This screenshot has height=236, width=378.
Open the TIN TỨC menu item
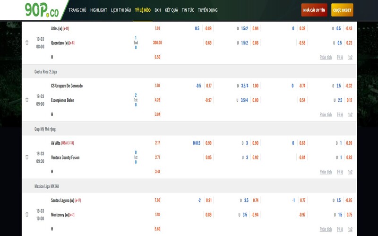188,10
